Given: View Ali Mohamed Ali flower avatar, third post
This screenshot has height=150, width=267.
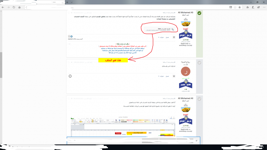Looking at the screenshot, I should (186, 108).
